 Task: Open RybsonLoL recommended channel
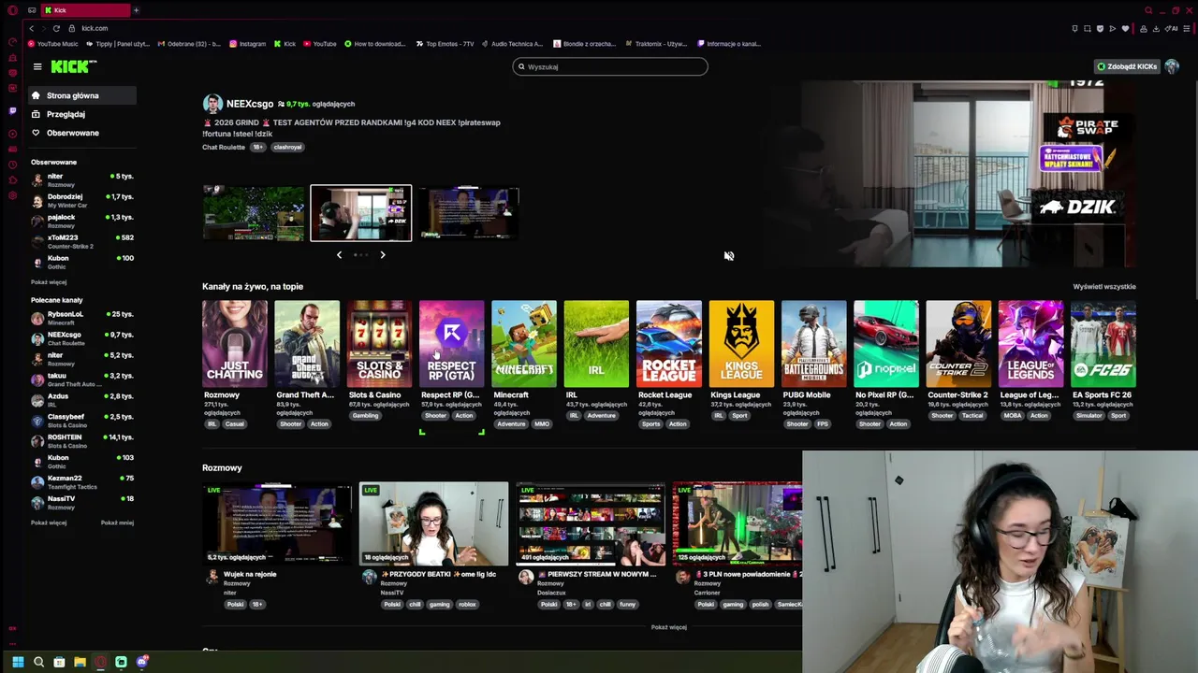point(82,318)
